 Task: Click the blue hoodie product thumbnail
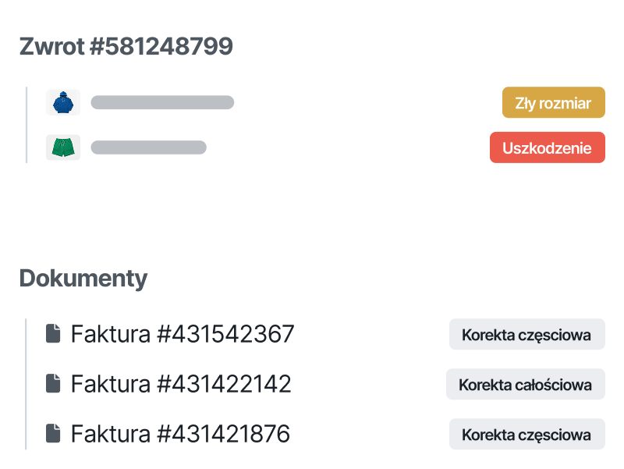coord(63,102)
